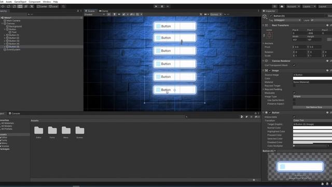332x187 pixels.
Task: Toggle Raycast Target checkbox
Action: [x=294, y=86]
